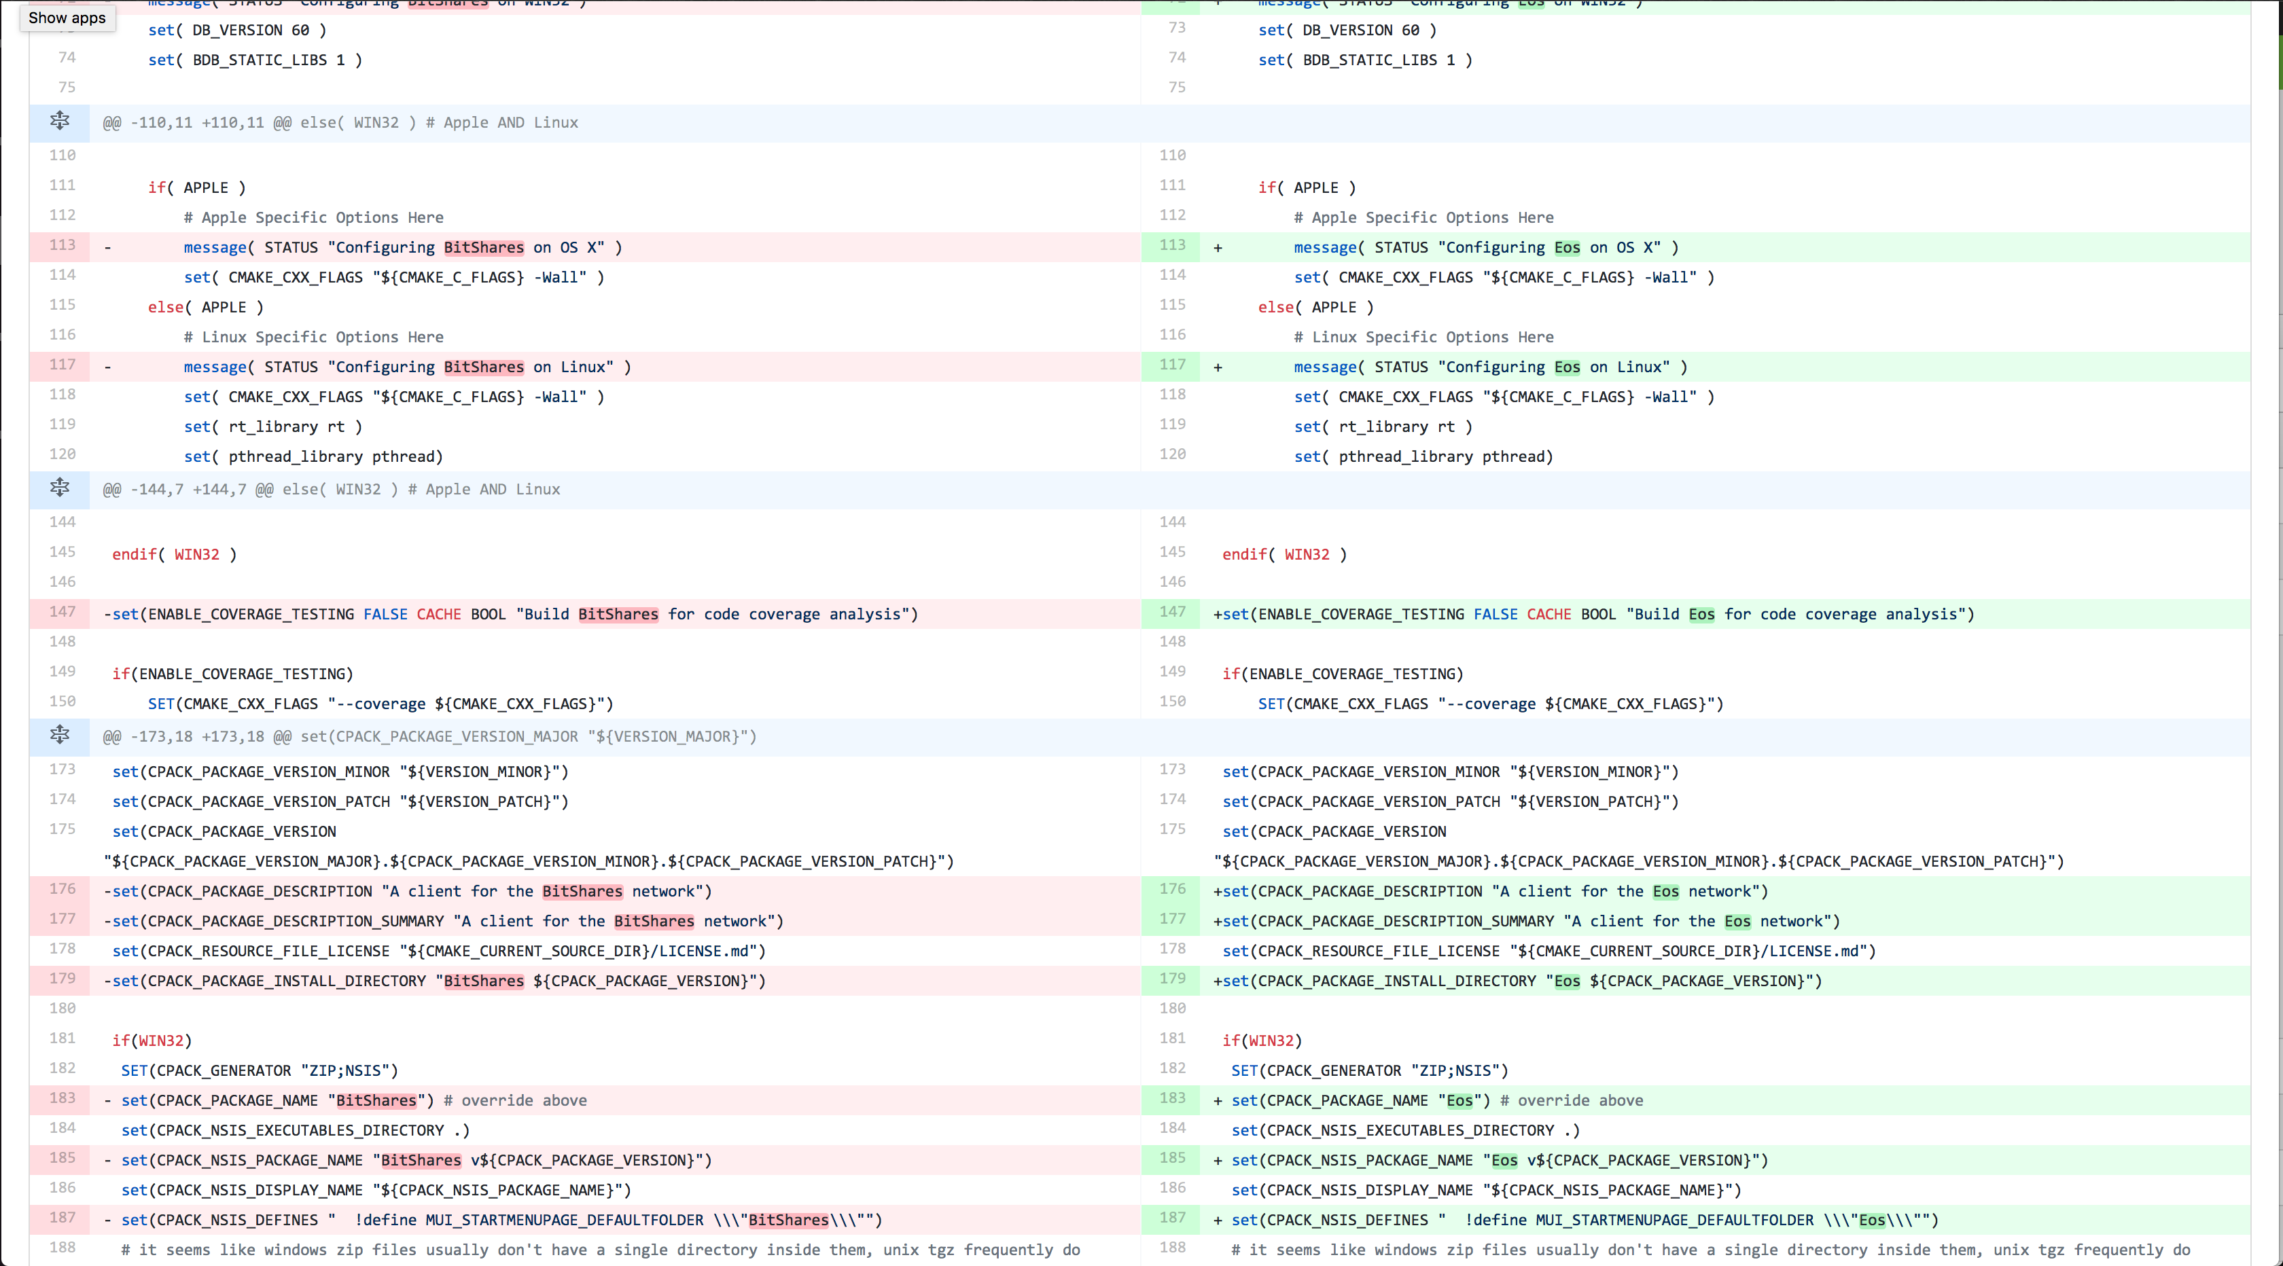The width and height of the screenshot is (2283, 1266).
Task: Click right-side line number 150
Action: pos(1171,702)
